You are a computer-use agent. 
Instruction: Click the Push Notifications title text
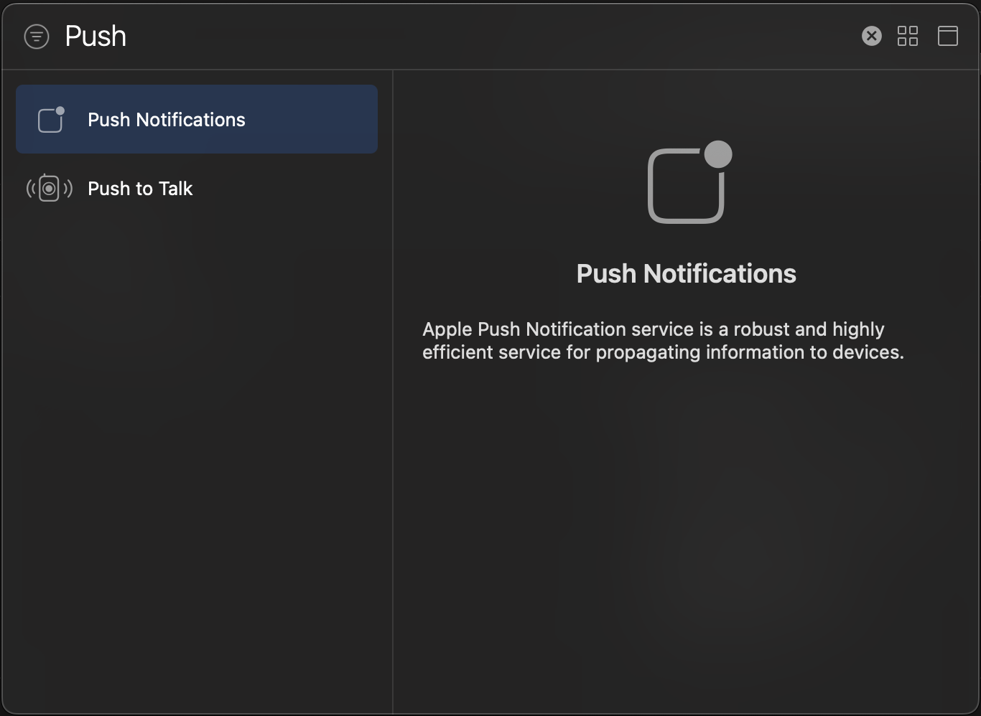(x=686, y=273)
